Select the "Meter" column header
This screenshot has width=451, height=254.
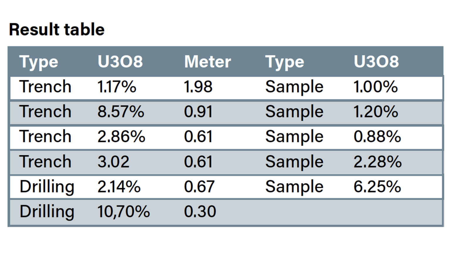click(x=207, y=62)
